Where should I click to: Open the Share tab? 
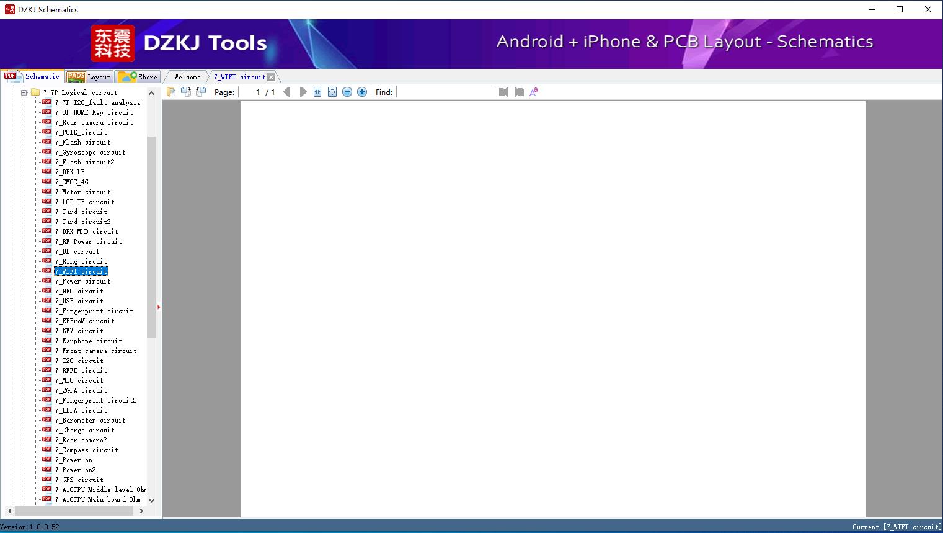138,77
